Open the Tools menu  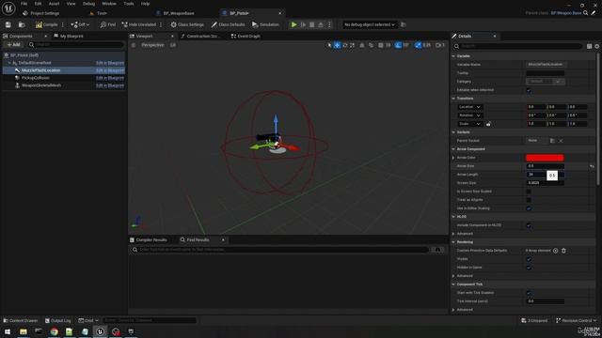point(129,4)
